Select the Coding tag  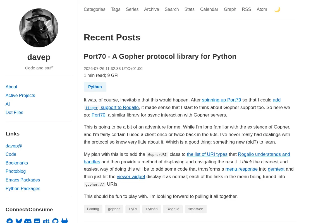point(93,209)
